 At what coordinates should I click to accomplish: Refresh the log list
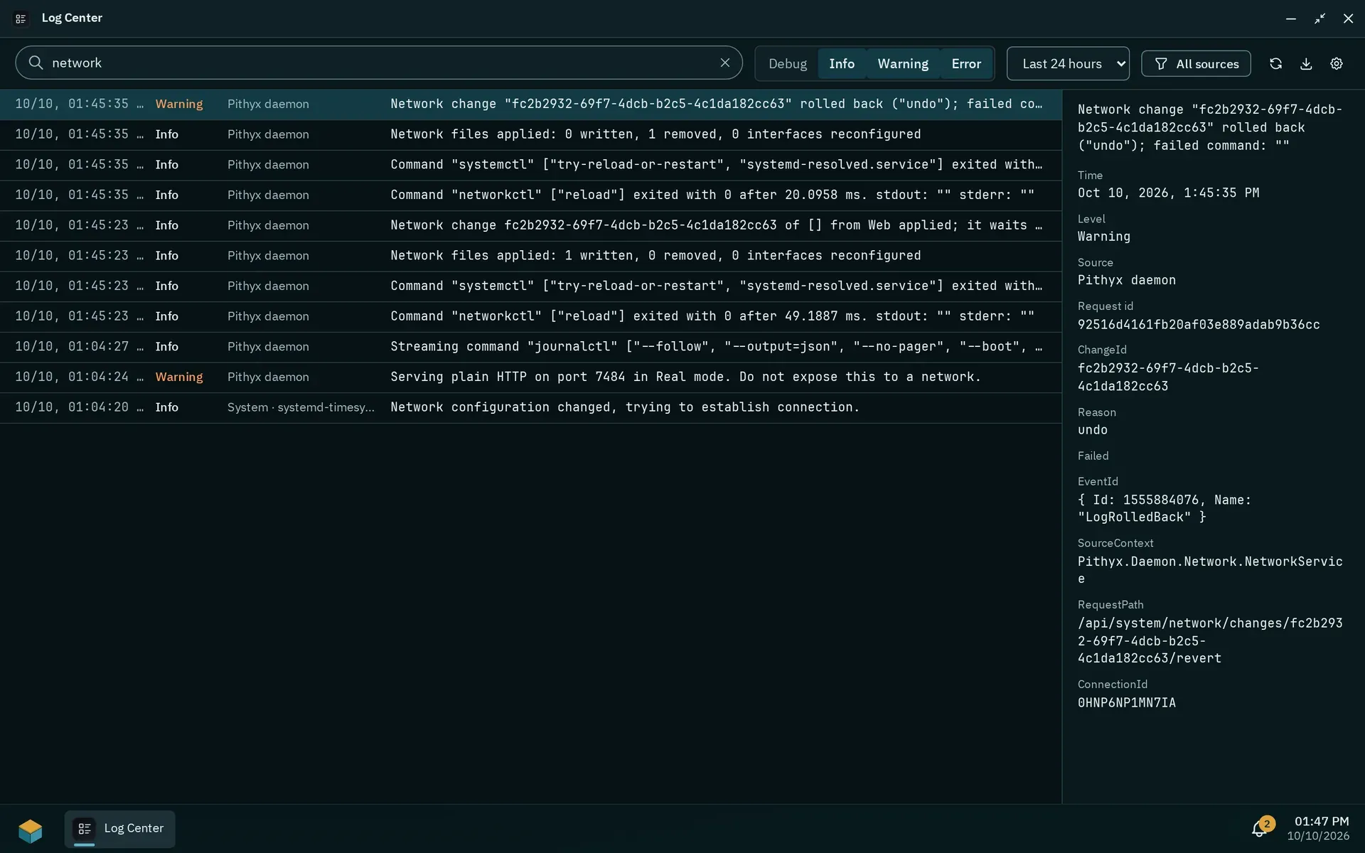tap(1275, 64)
